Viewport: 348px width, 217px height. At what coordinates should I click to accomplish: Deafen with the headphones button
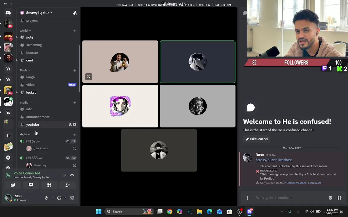(59, 198)
